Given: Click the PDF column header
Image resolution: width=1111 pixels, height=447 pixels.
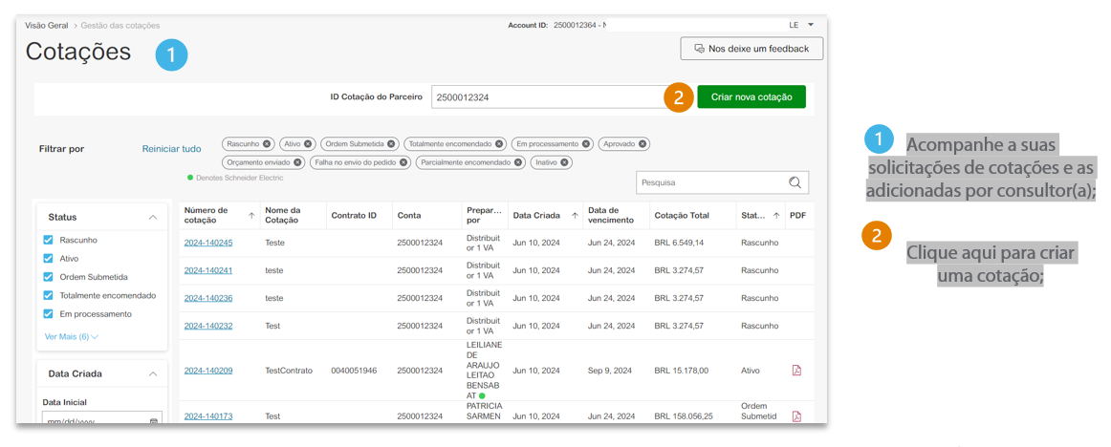Looking at the screenshot, I should [797, 215].
